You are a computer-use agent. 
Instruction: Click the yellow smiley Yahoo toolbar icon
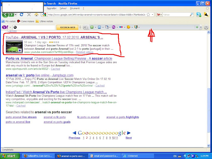pyautogui.click(x=129, y=27)
